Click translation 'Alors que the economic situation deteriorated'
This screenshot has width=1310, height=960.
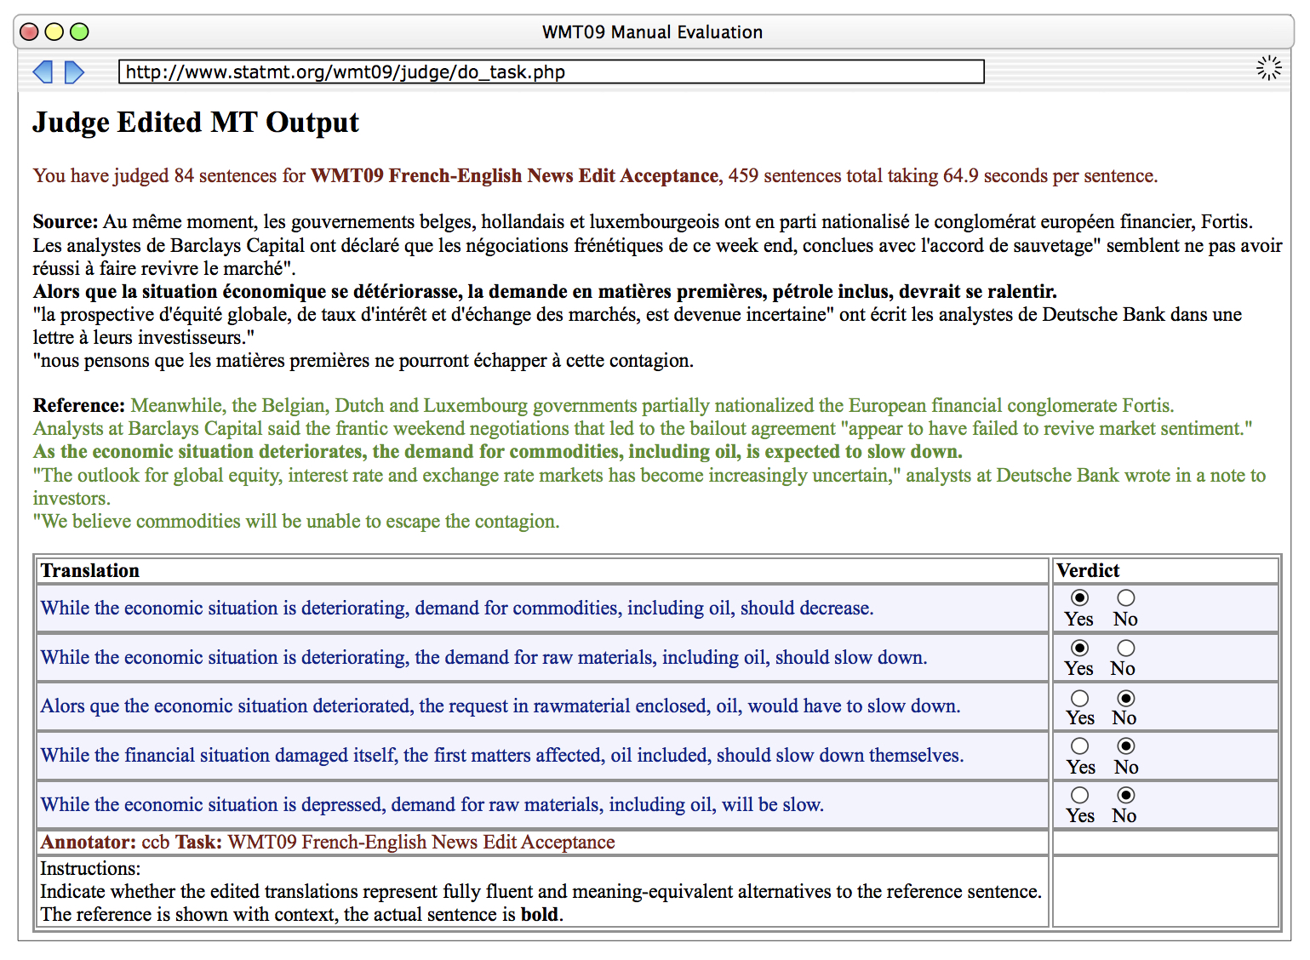pyautogui.click(x=501, y=706)
